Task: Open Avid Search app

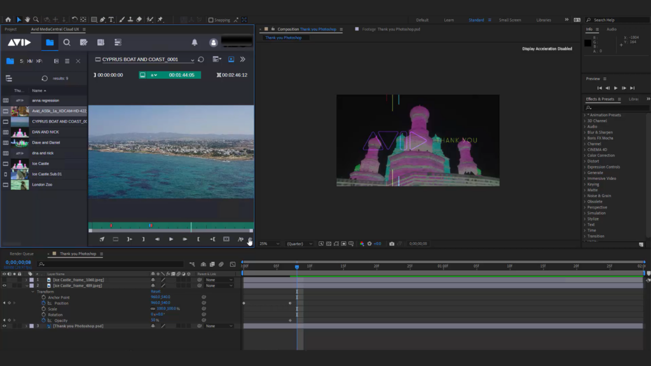Action: tap(66, 43)
